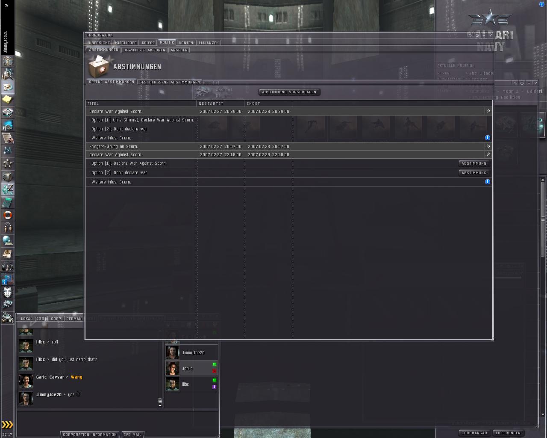547x438 pixels.
Task: Select the Lokal [133] chat tab
Action: point(33,319)
